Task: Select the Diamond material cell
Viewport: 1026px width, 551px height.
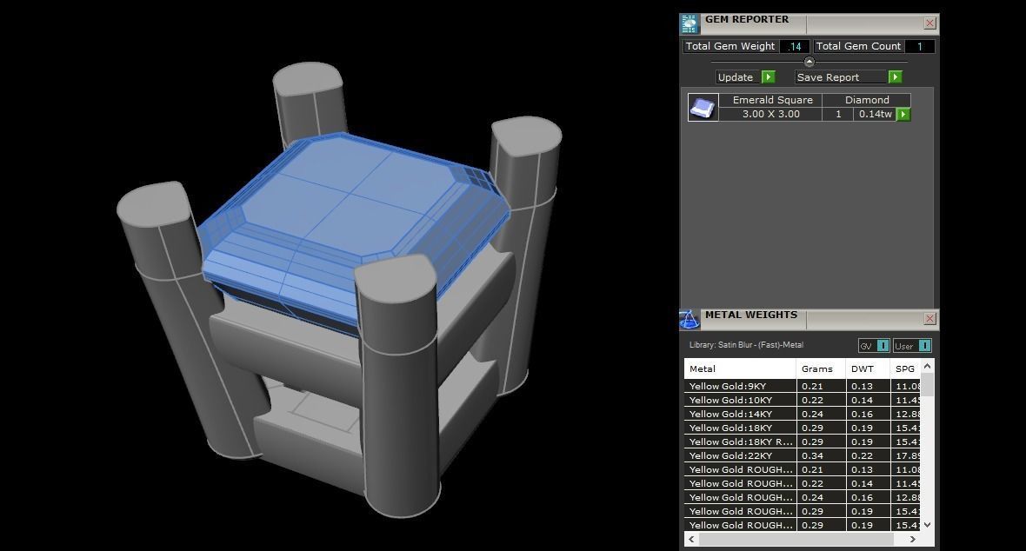Action: tap(867, 100)
